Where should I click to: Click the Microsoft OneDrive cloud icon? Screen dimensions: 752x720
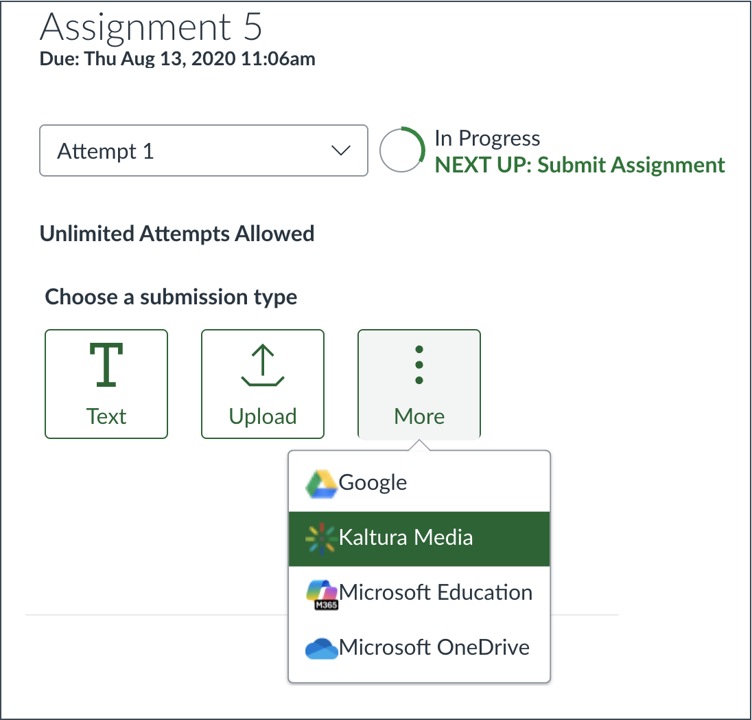pyautogui.click(x=322, y=649)
